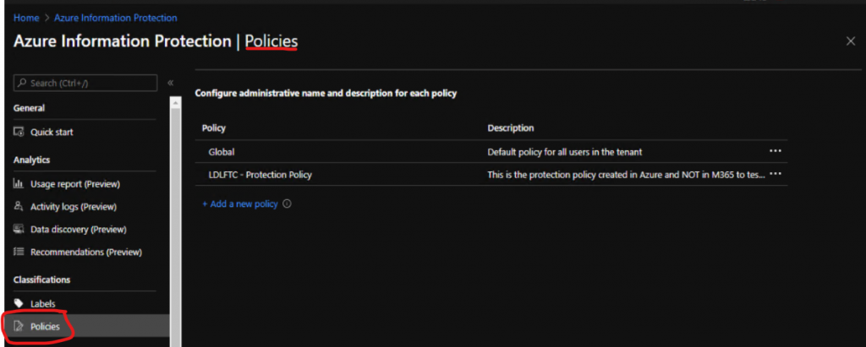
Task: Focus the Search (Ctrl+/) input field
Action: pyautogui.click(x=85, y=83)
